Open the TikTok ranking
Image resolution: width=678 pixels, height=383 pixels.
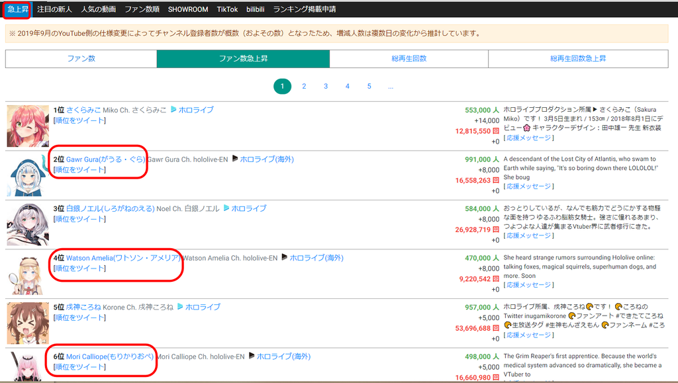click(228, 9)
